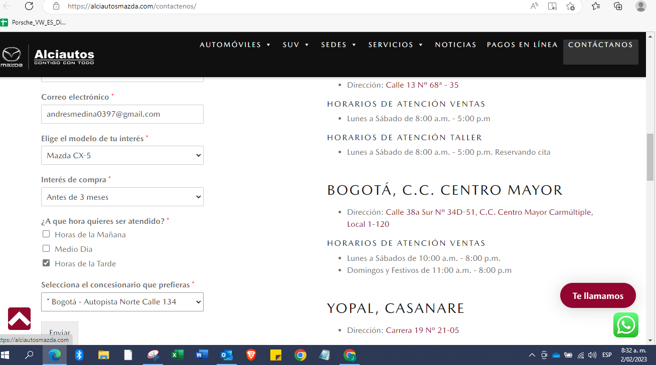
Task: Open the Interés de compra dropdown
Action: pos(122,197)
